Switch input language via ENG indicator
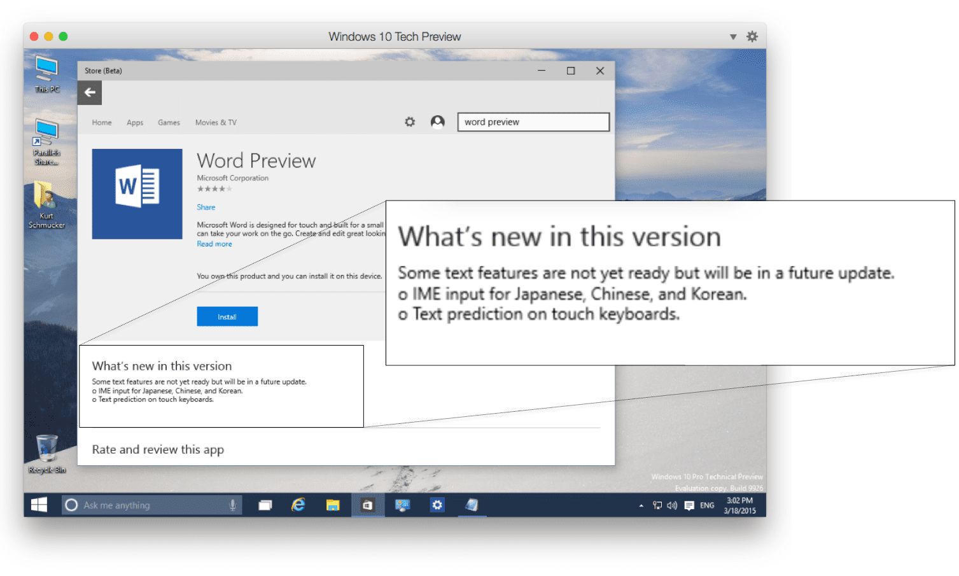 click(x=707, y=505)
